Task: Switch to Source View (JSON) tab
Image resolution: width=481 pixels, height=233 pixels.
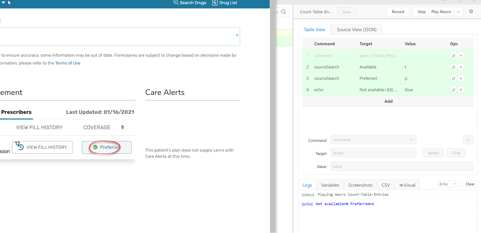Action: [x=356, y=29]
